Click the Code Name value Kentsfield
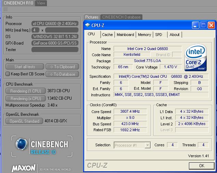This screenshot has width=217, height=173. pyautogui.click(x=132, y=54)
